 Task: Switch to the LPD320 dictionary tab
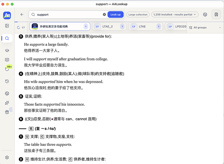(176, 26)
